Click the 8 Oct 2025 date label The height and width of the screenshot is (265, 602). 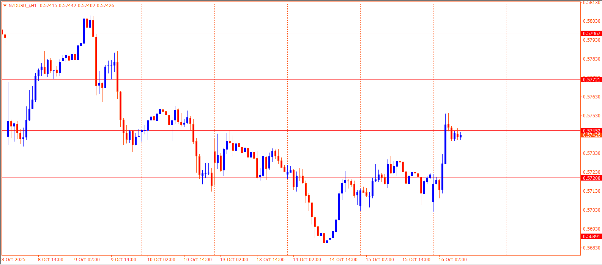click(x=14, y=260)
